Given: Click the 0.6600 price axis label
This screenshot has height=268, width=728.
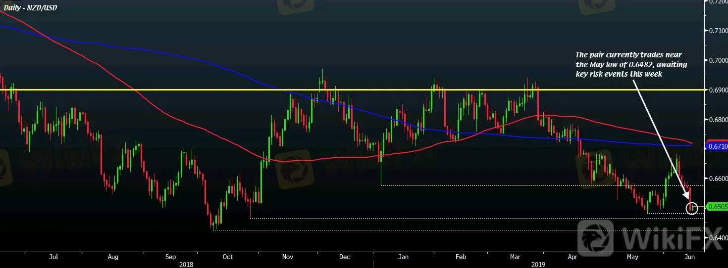Looking at the screenshot, I should click(x=719, y=179).
